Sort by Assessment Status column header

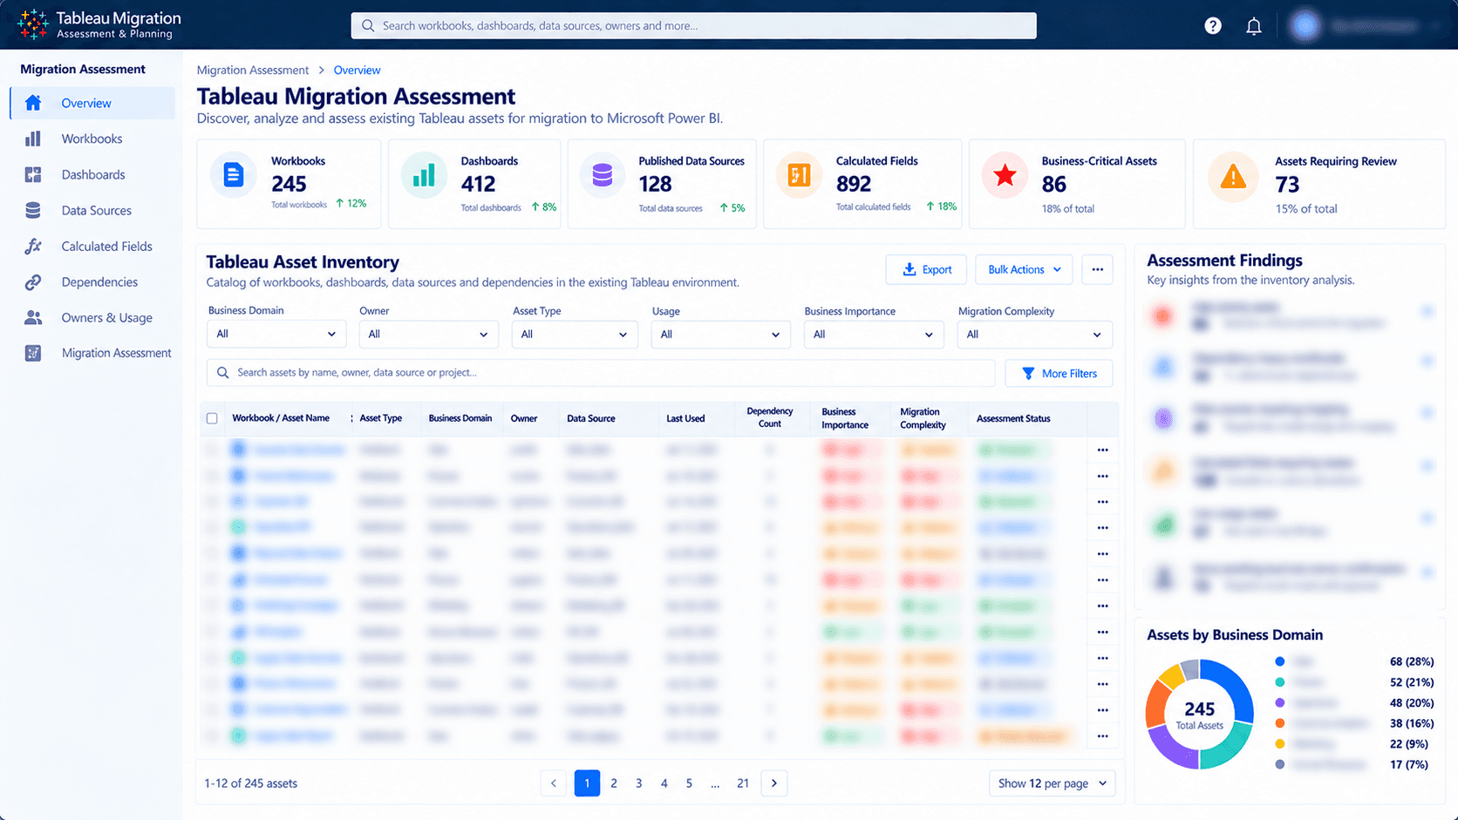(1013, 418)
